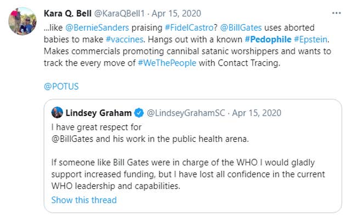Viewport: 351px width, 219px height.
Task: Open the Lindsey Graham name in quoted tweet
Action: (x=99, y=113)
